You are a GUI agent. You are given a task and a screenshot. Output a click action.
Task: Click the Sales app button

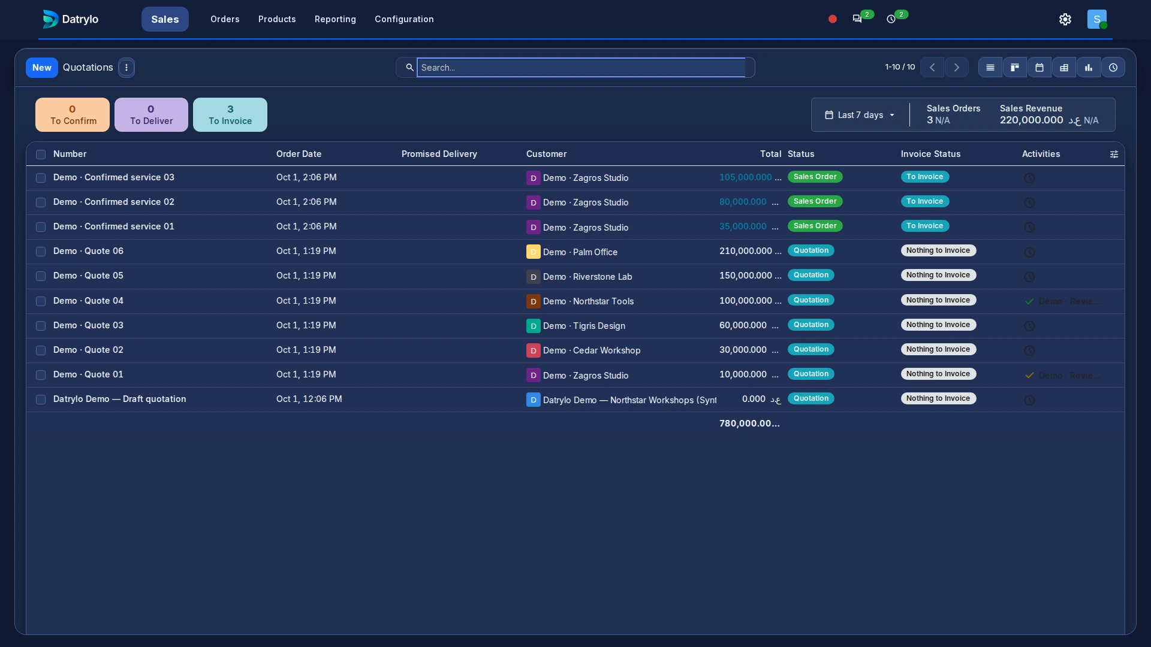click(165, 19)
